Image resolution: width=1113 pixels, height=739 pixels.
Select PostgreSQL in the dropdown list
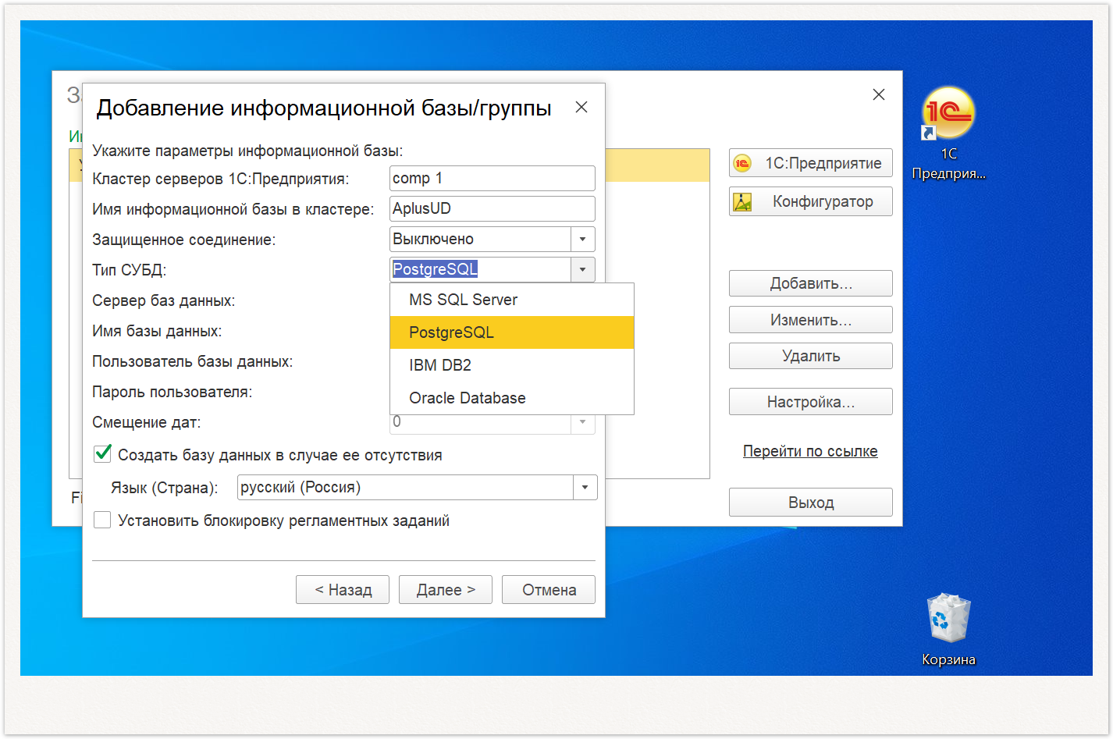(512, 332)
